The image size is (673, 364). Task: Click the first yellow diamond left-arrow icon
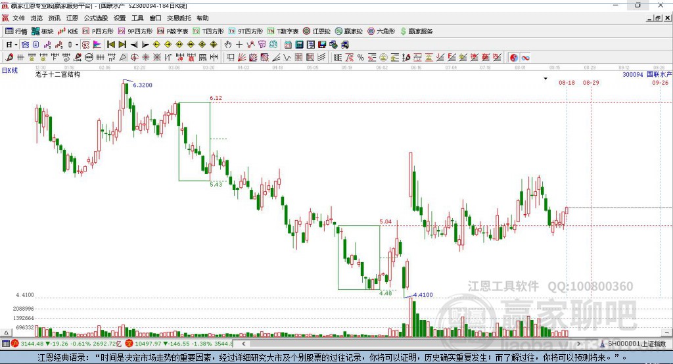(156, 45)
